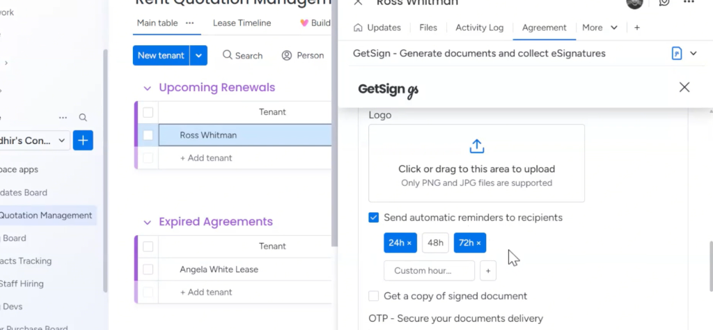Open the Contacts Tracking board in sidebar
This screenshot has width=713, height=330.
pos(26,261)
